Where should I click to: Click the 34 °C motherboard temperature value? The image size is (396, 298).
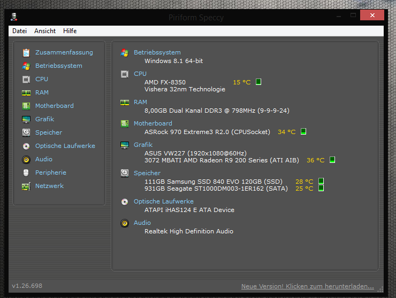pyautogui.click(x=287, y=132)
